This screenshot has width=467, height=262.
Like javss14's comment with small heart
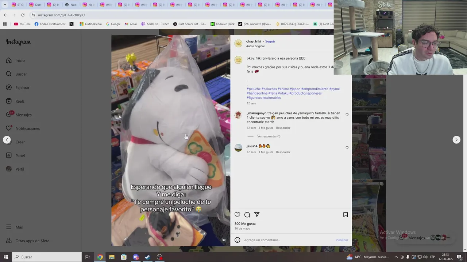(x=347, y=147)
